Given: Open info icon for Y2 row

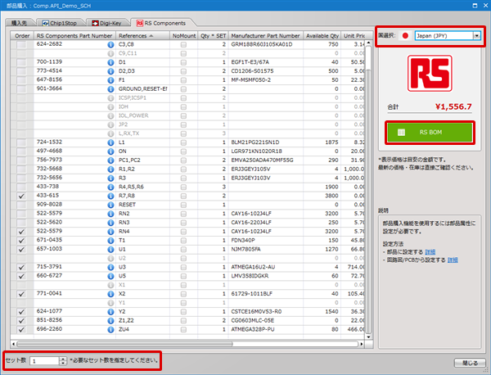Looking at the screenshot, I should pyautogui.click(x=110, y=312).
